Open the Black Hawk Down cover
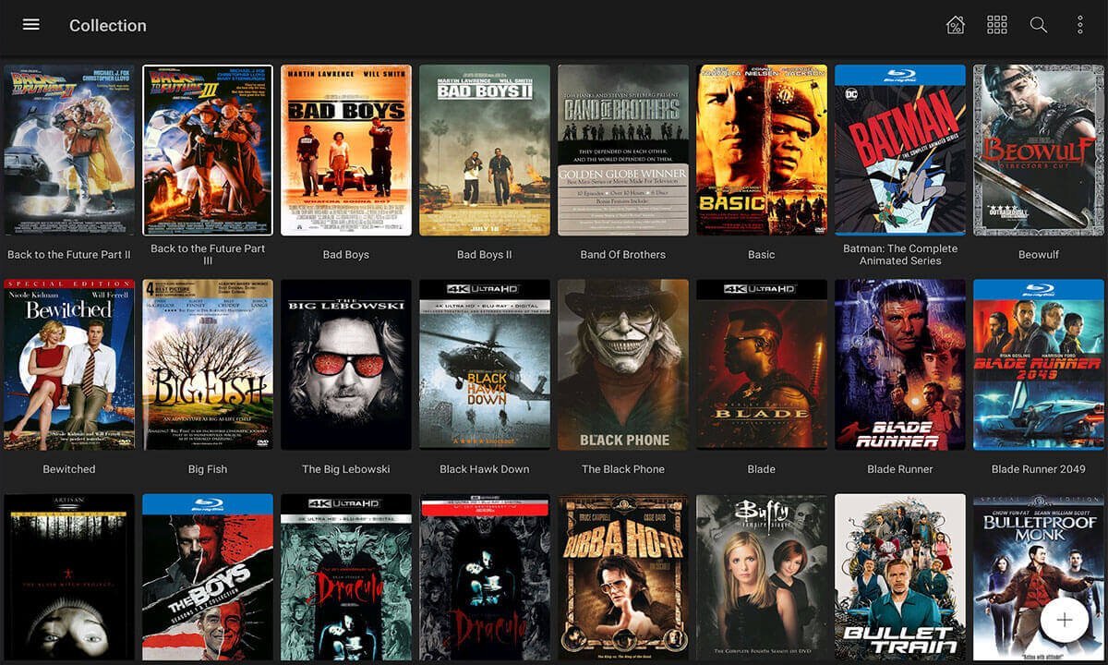 (x=485, y=364)
